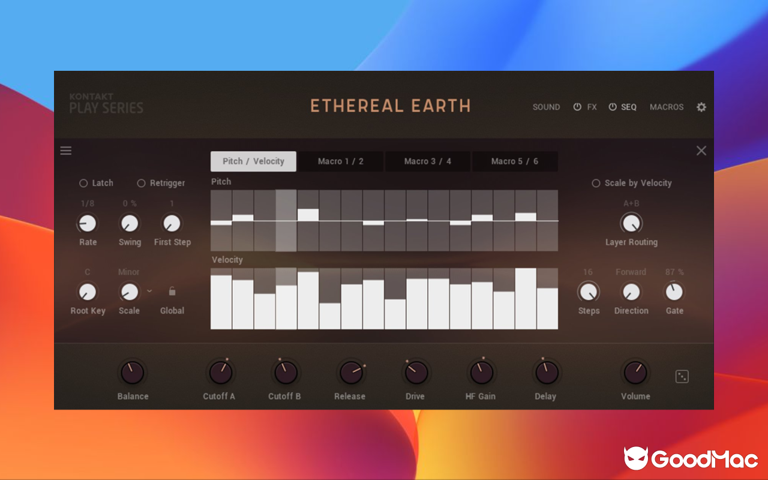
Task: Click the Global lock icon
Action: coord(172,290)
